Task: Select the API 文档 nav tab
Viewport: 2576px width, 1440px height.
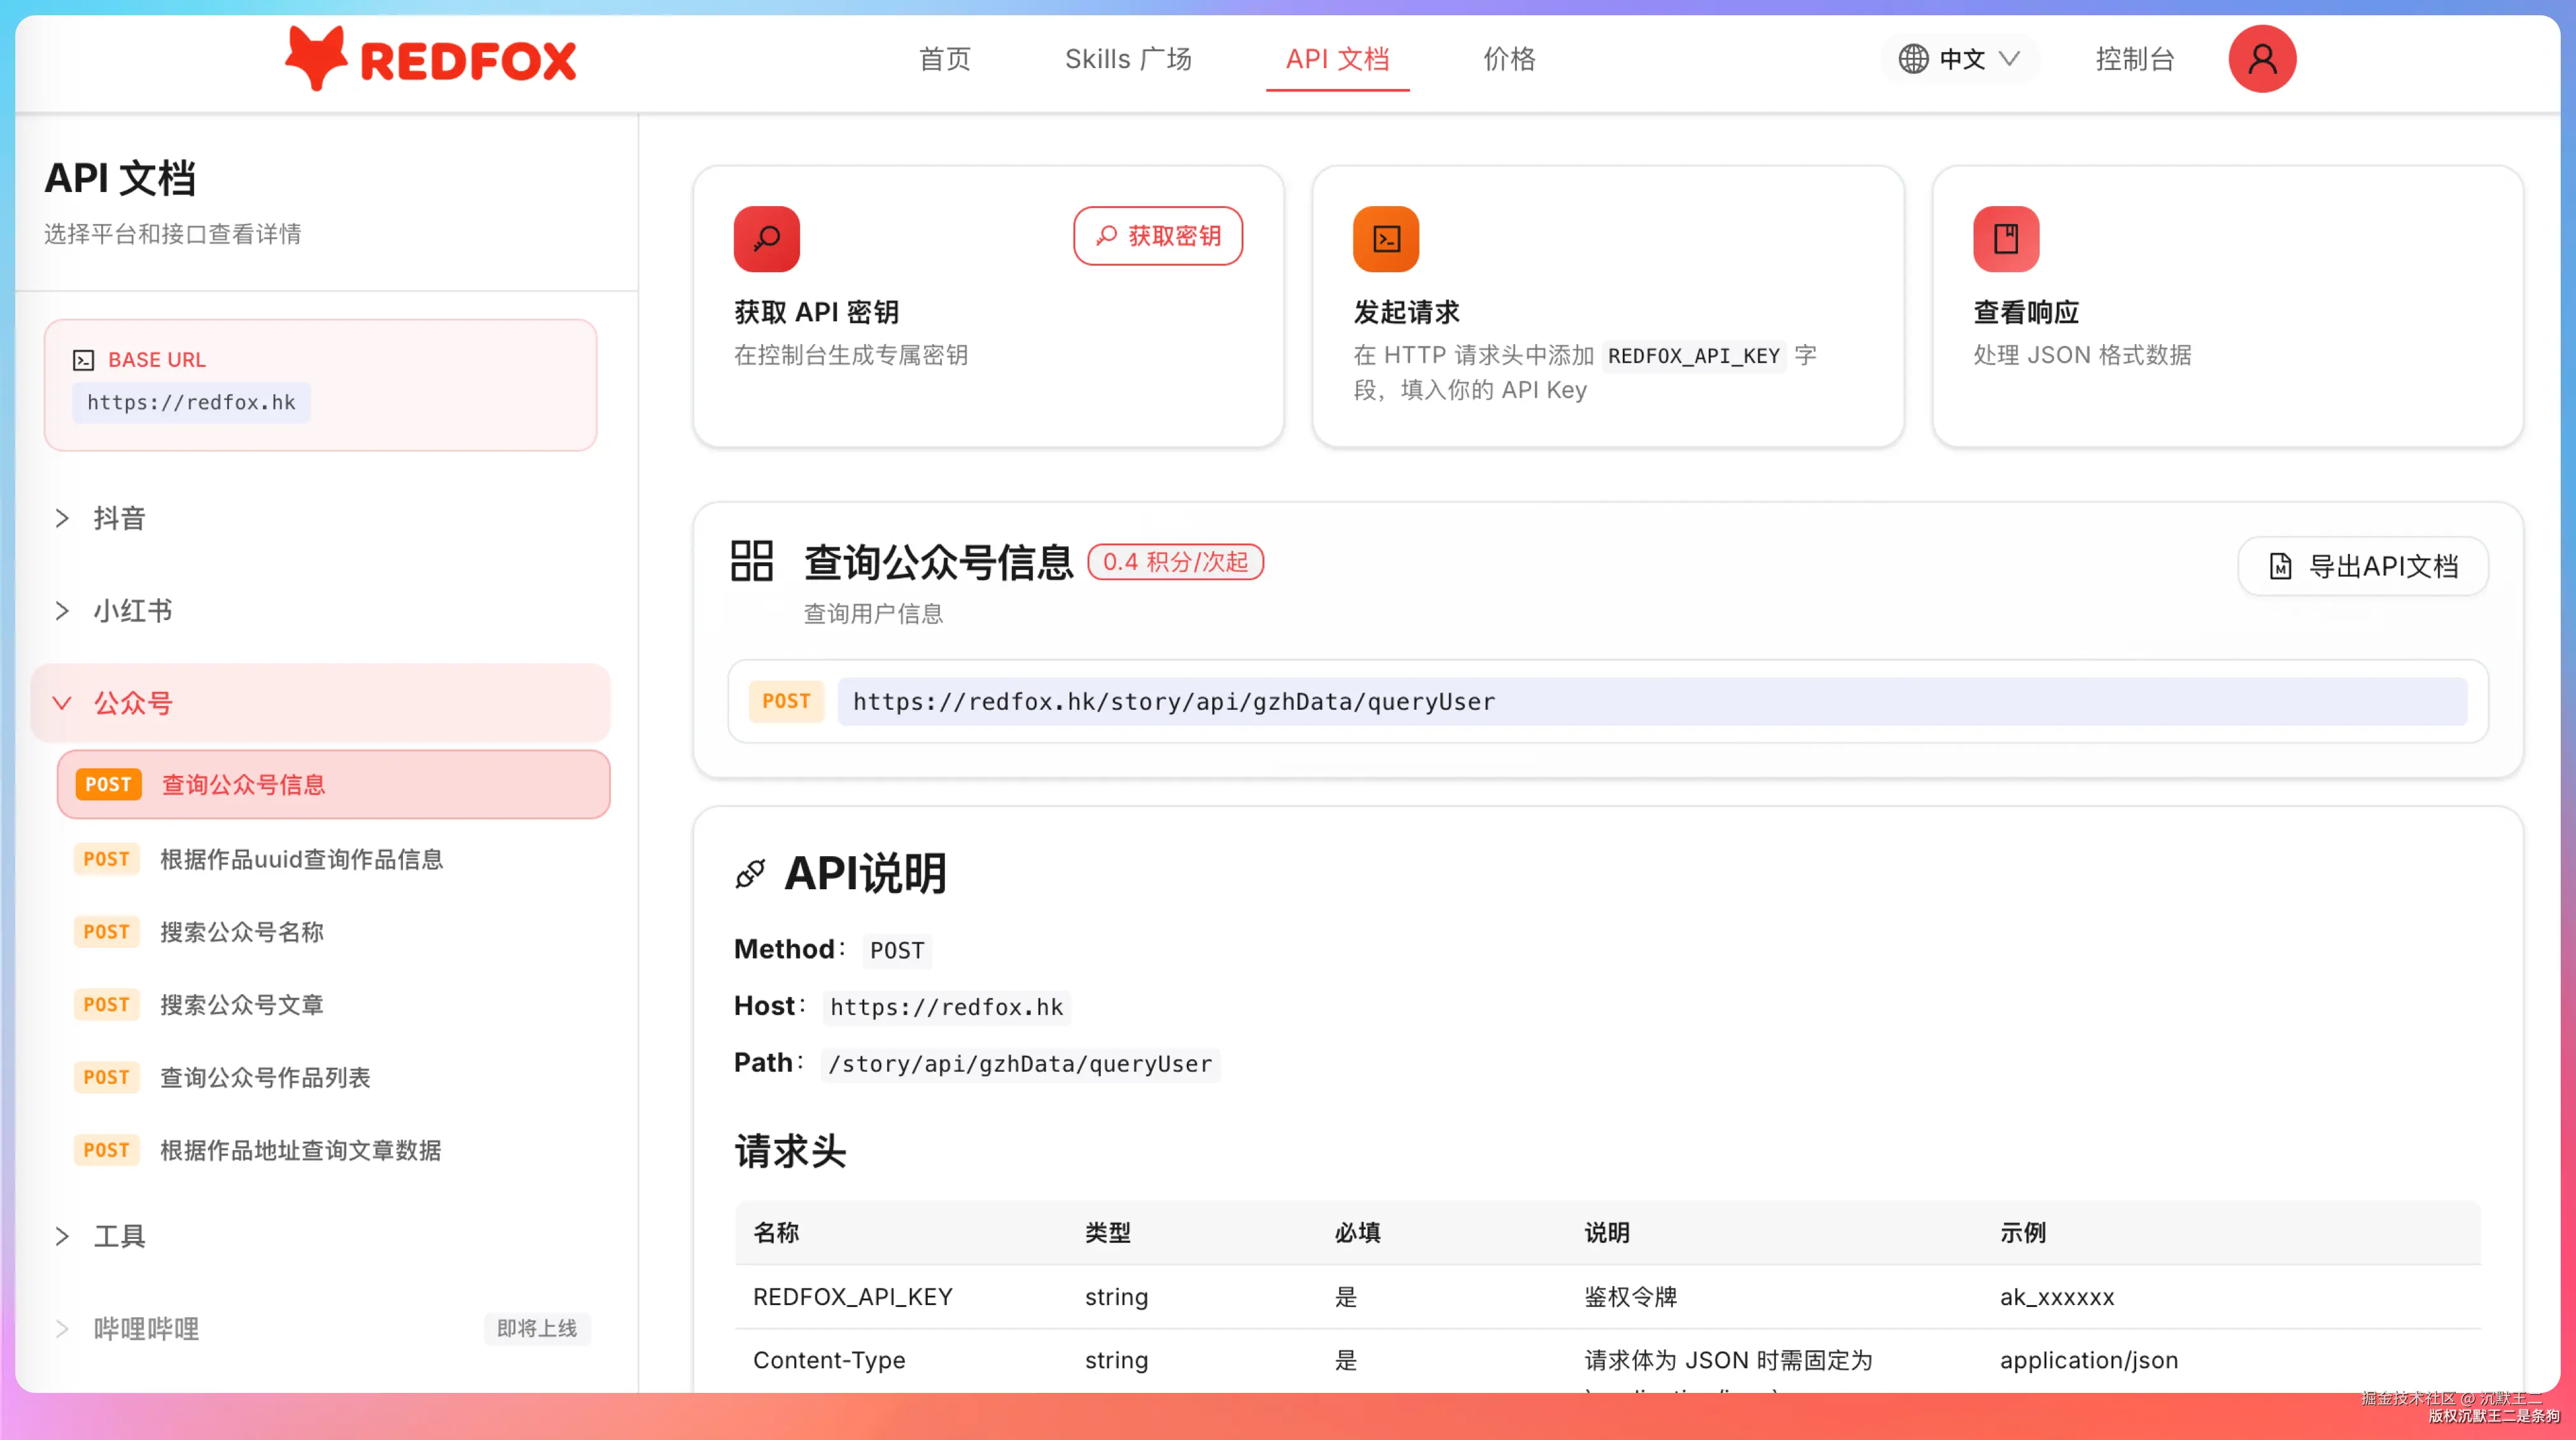Action: 1337,59
